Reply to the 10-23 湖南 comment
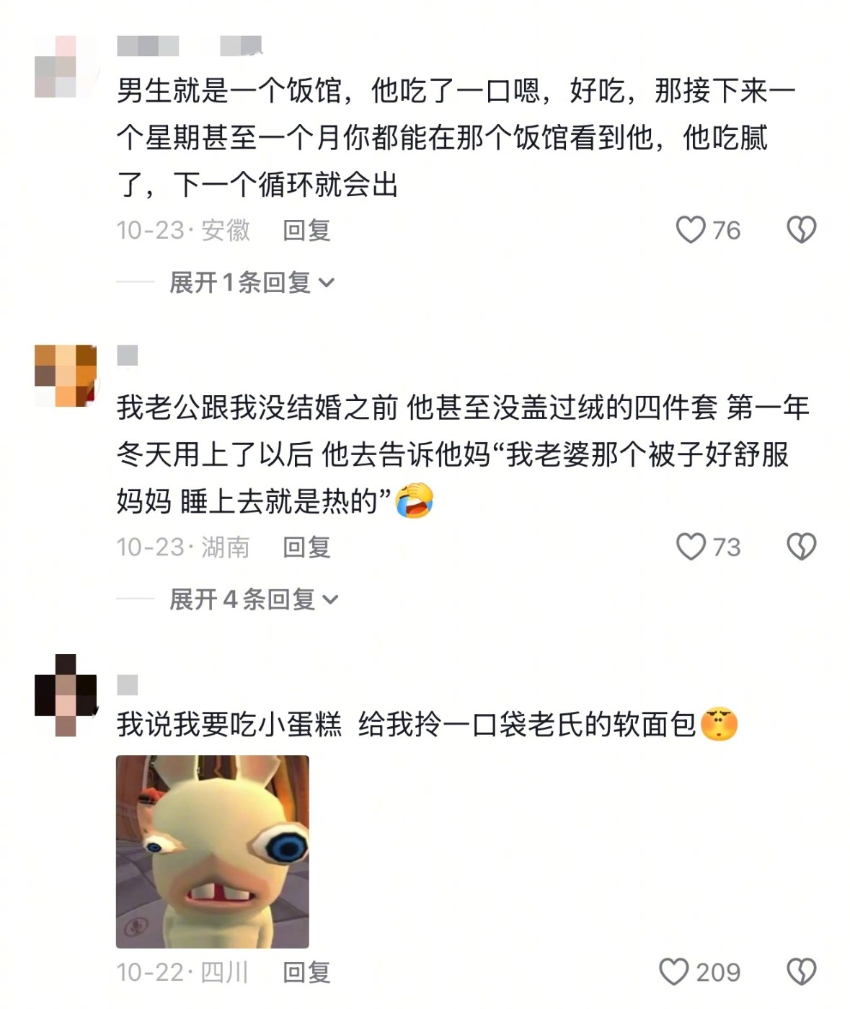 (x=306, y=547)
